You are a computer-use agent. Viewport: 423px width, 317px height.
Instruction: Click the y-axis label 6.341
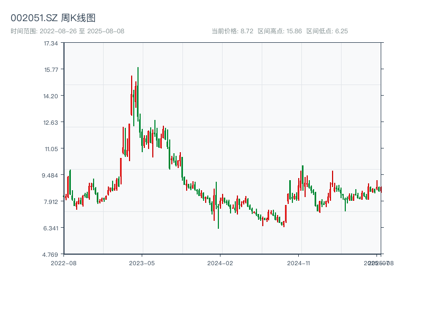click(51, 228)
